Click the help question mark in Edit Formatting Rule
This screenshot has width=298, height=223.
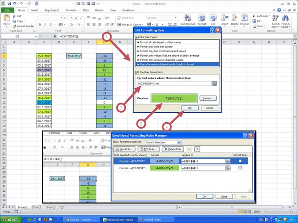(x=212, y=30)
